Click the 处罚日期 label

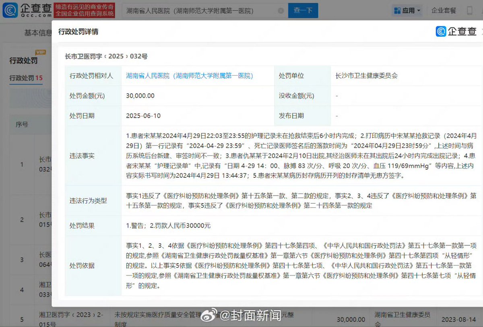(82, 116)
